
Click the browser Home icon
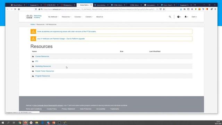coord(19,9)
